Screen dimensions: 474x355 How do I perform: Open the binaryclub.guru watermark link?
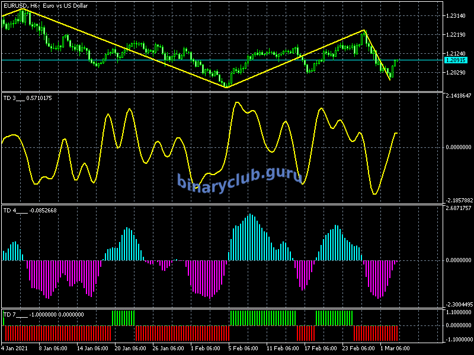240,178
